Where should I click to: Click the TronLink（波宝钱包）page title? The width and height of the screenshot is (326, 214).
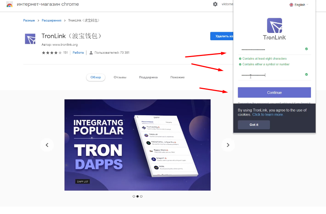tap(71, 36)
